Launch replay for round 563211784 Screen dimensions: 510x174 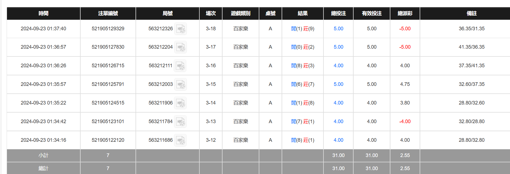(x=180, y=122)
